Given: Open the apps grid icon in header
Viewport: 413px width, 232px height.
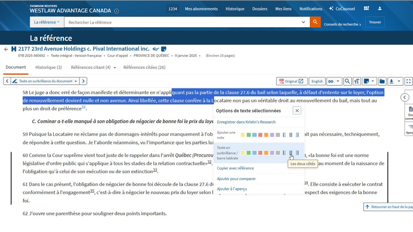Looking at the screenshot, I should (366, 8).
